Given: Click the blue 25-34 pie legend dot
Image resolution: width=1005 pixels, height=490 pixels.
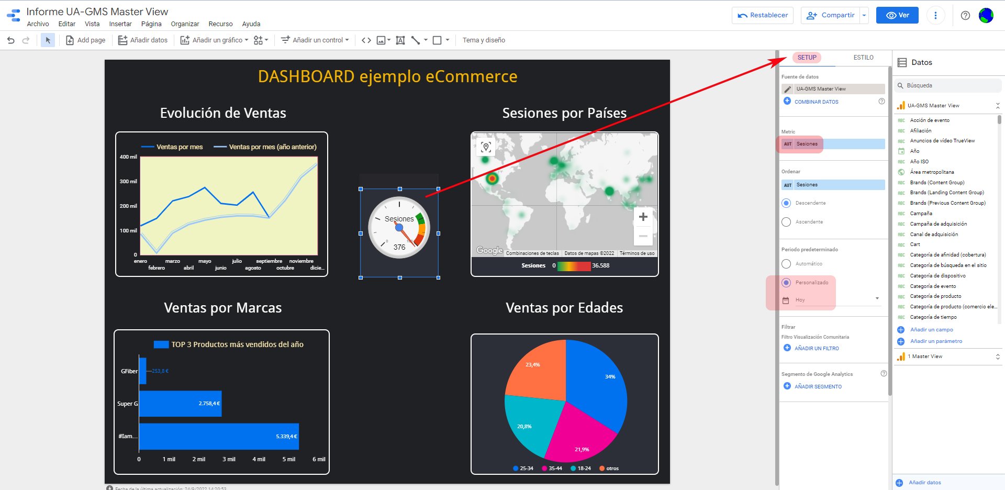Looking at the screenshot, I should (516, 469).
